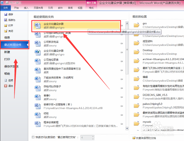Click Word icon of 公司新改电话 document
Viewport: 184px width, 141px height.
[38, 44]
